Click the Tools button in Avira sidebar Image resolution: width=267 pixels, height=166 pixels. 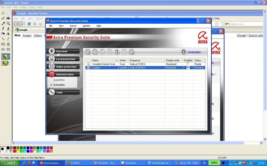pyautogui.click(x=63, y=93)
